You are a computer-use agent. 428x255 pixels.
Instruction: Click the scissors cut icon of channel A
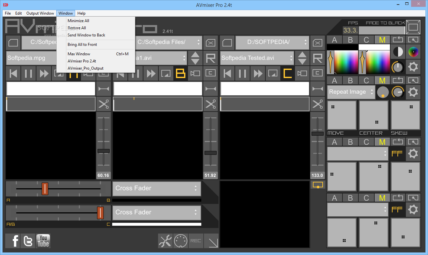104,104
